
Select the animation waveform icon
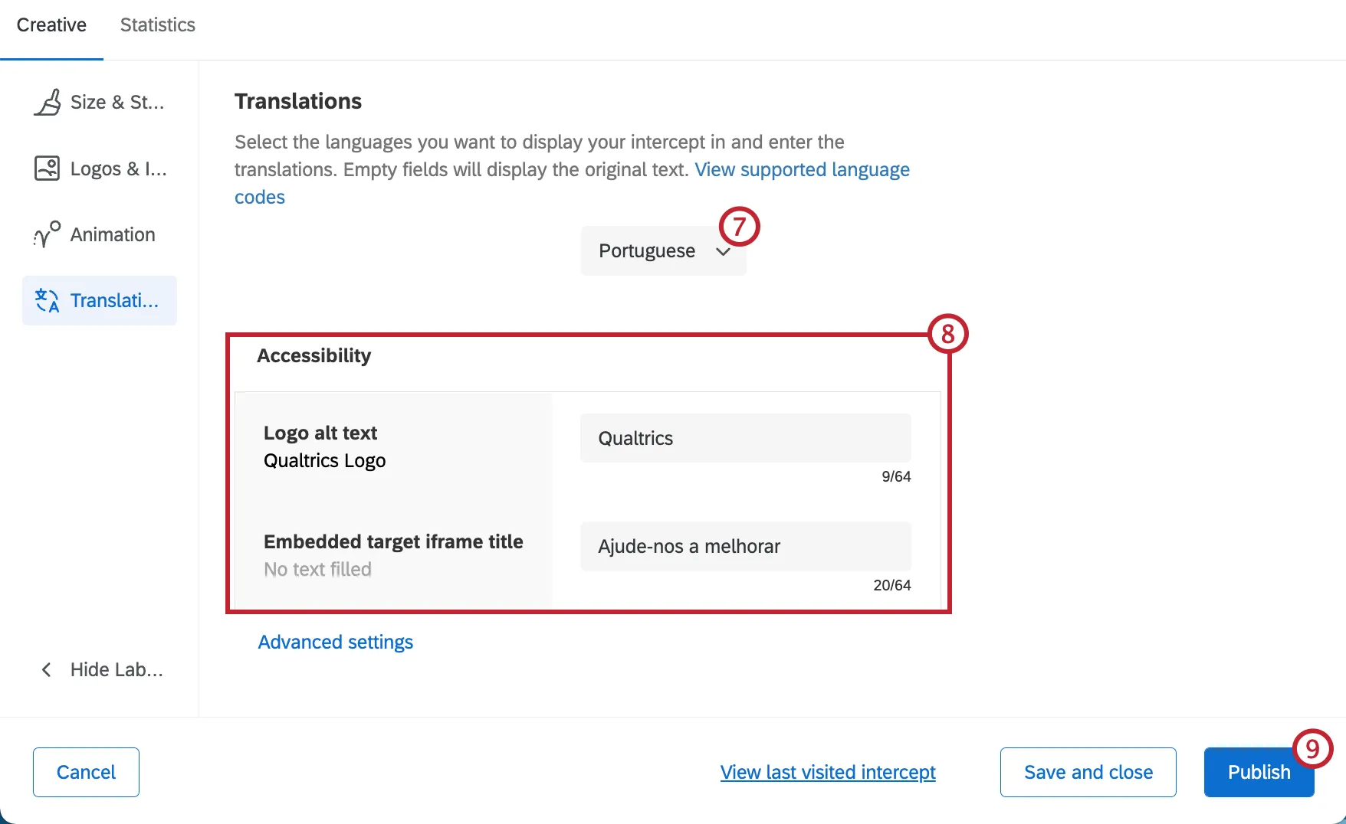(45, 234)
